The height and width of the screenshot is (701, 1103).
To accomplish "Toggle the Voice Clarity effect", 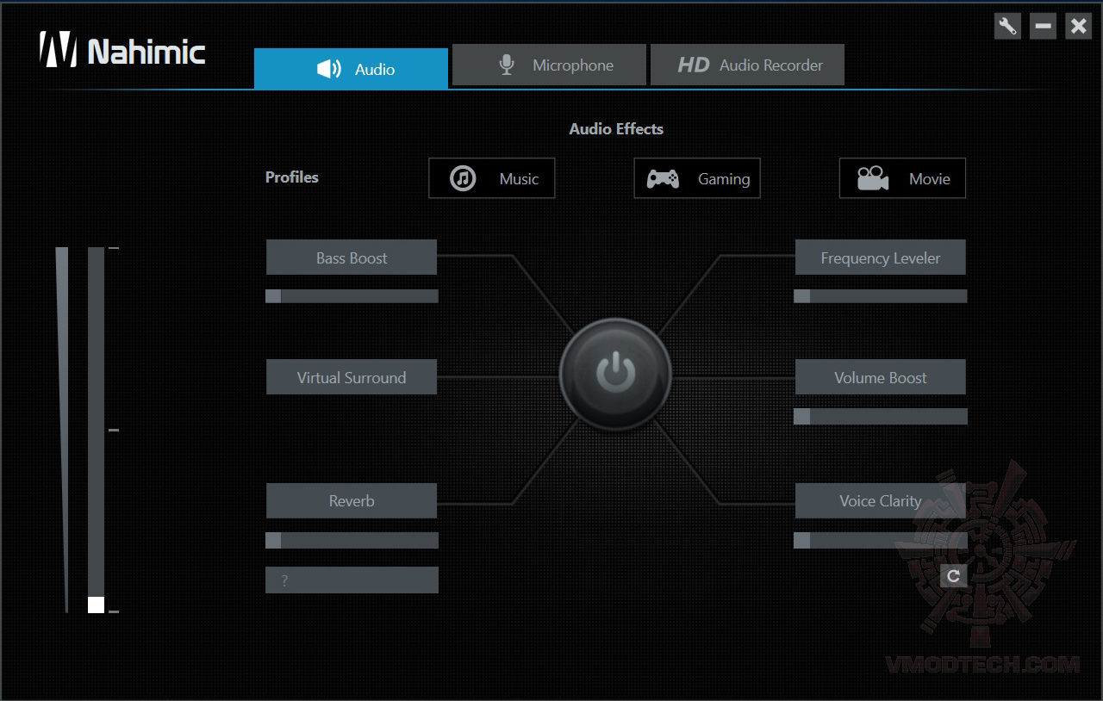I will click(x=880, y=500).
